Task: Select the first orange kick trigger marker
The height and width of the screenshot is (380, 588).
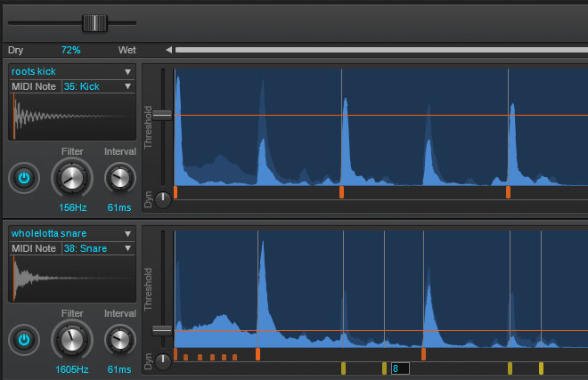Action: [176, 192]
